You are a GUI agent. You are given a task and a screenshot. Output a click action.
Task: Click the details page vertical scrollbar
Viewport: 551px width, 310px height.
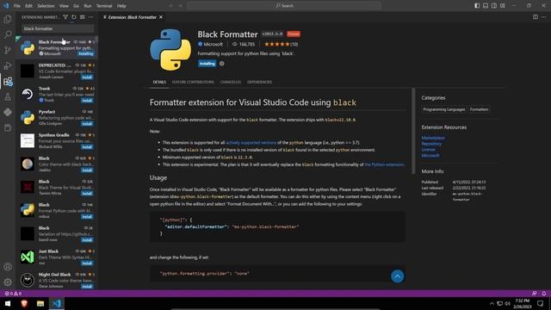(413, 131)
